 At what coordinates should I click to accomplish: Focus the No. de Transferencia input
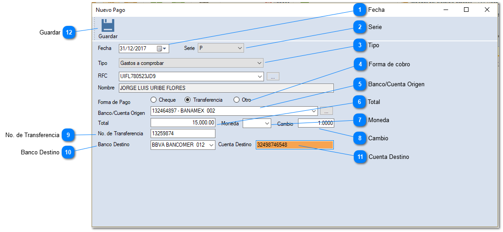pos(183,133)
